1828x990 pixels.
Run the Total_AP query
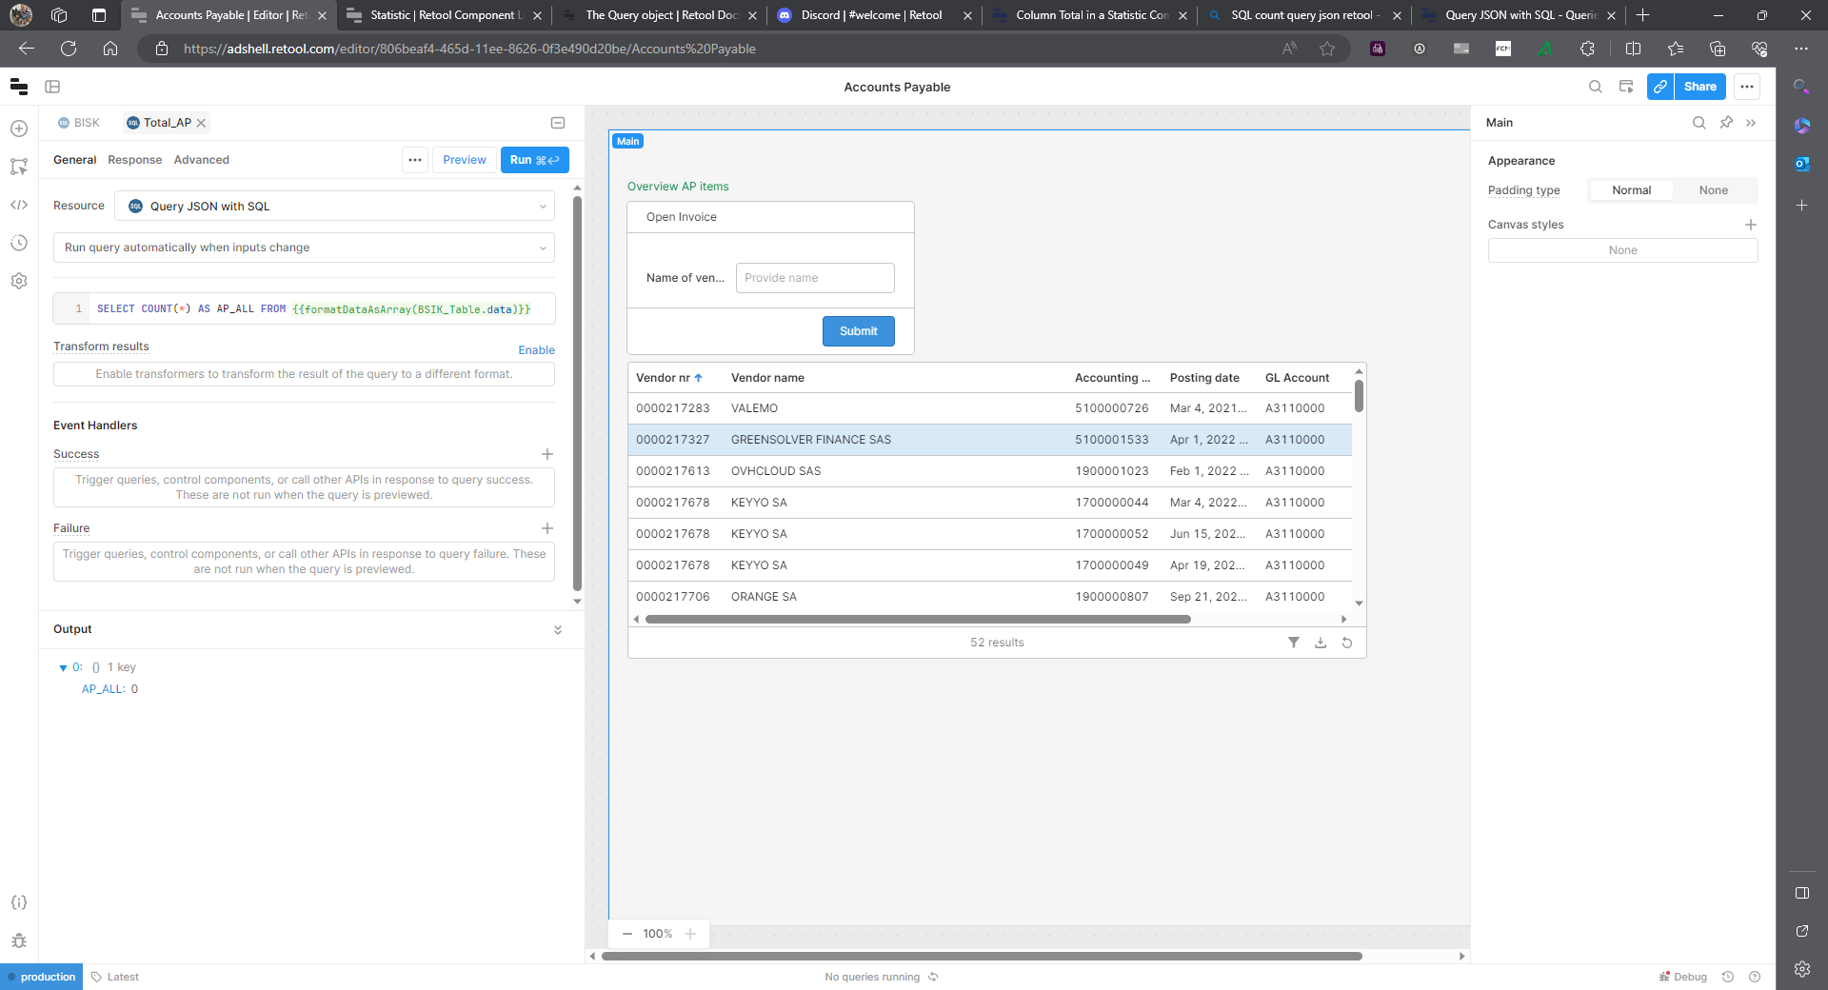coord(534,160)
